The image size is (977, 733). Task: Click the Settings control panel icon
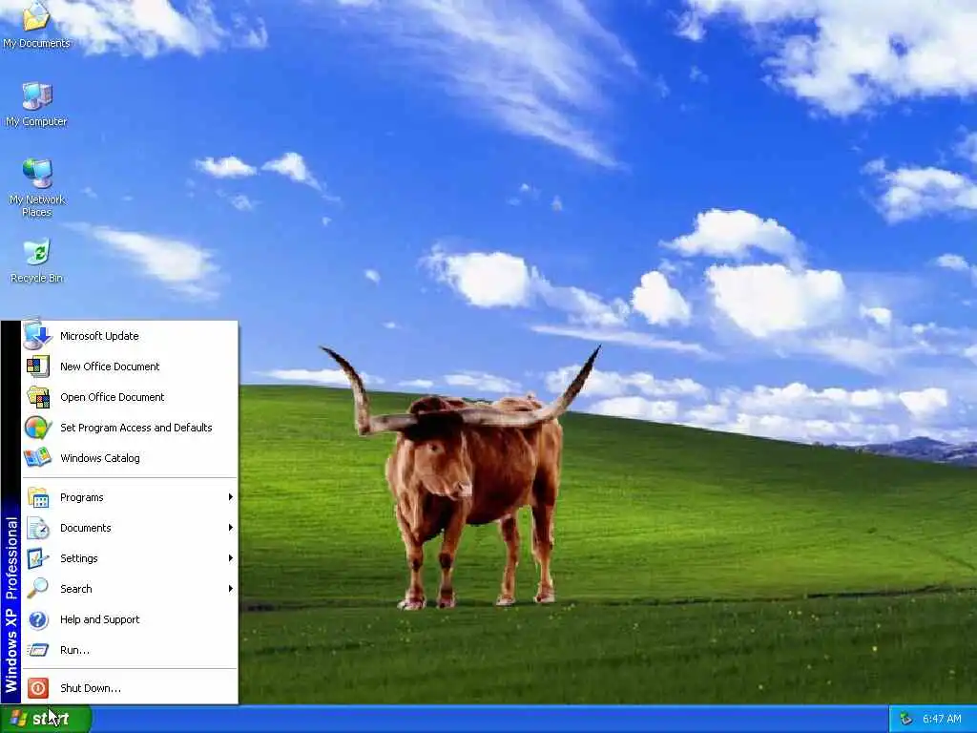tap(37, 557)
